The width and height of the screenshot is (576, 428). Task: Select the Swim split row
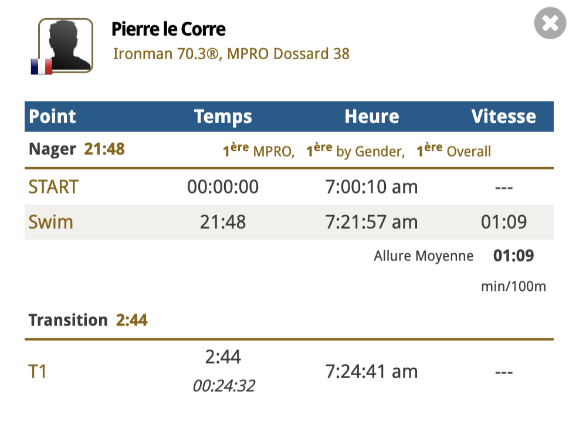point(289,222)
